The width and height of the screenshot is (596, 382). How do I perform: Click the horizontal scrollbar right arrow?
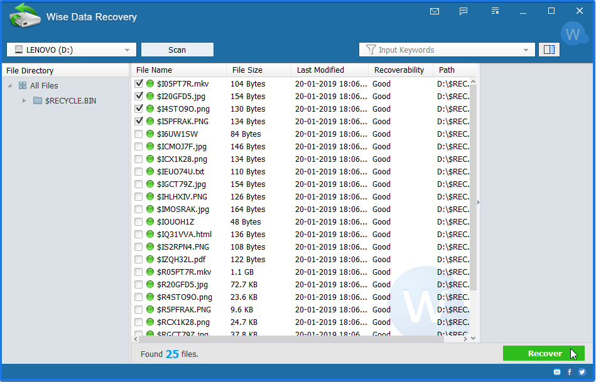[x=465, y=339]
